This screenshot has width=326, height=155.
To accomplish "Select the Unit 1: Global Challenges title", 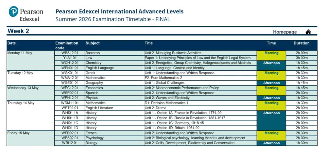I will coord(164,83).
